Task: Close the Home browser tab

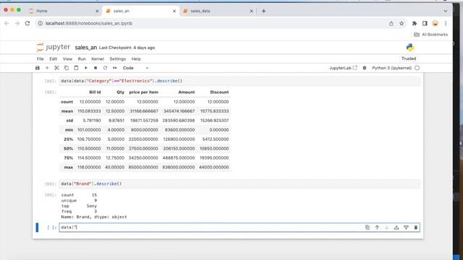Action: pyautogui.click(x=97, y=11)
